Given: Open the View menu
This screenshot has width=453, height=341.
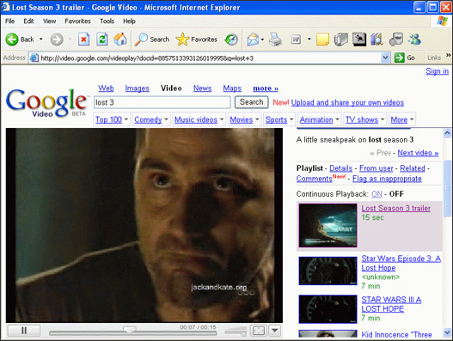Looking at the screenshot, I should (x=49, y=21).
